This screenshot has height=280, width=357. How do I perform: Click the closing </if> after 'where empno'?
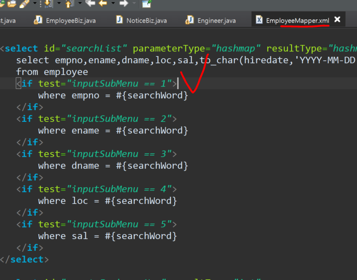[30, 107]
